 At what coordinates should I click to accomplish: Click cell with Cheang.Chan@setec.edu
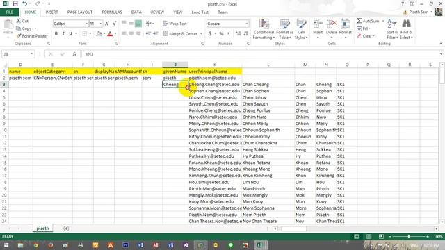pos(215,85)
